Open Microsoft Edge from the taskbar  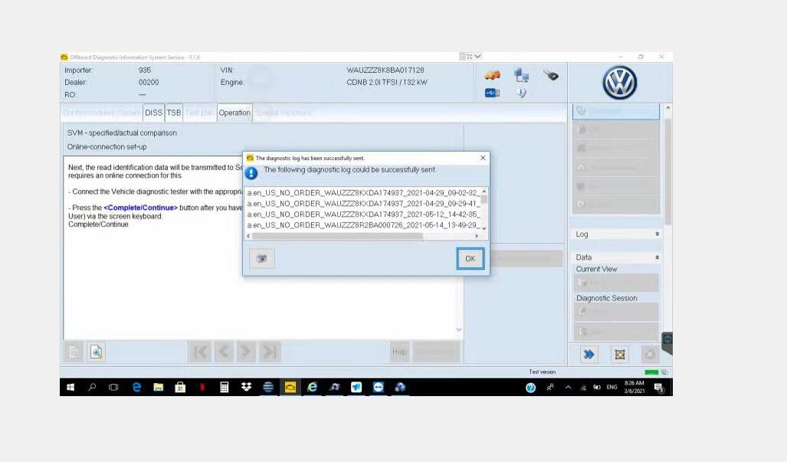click(x=136, y=387)
